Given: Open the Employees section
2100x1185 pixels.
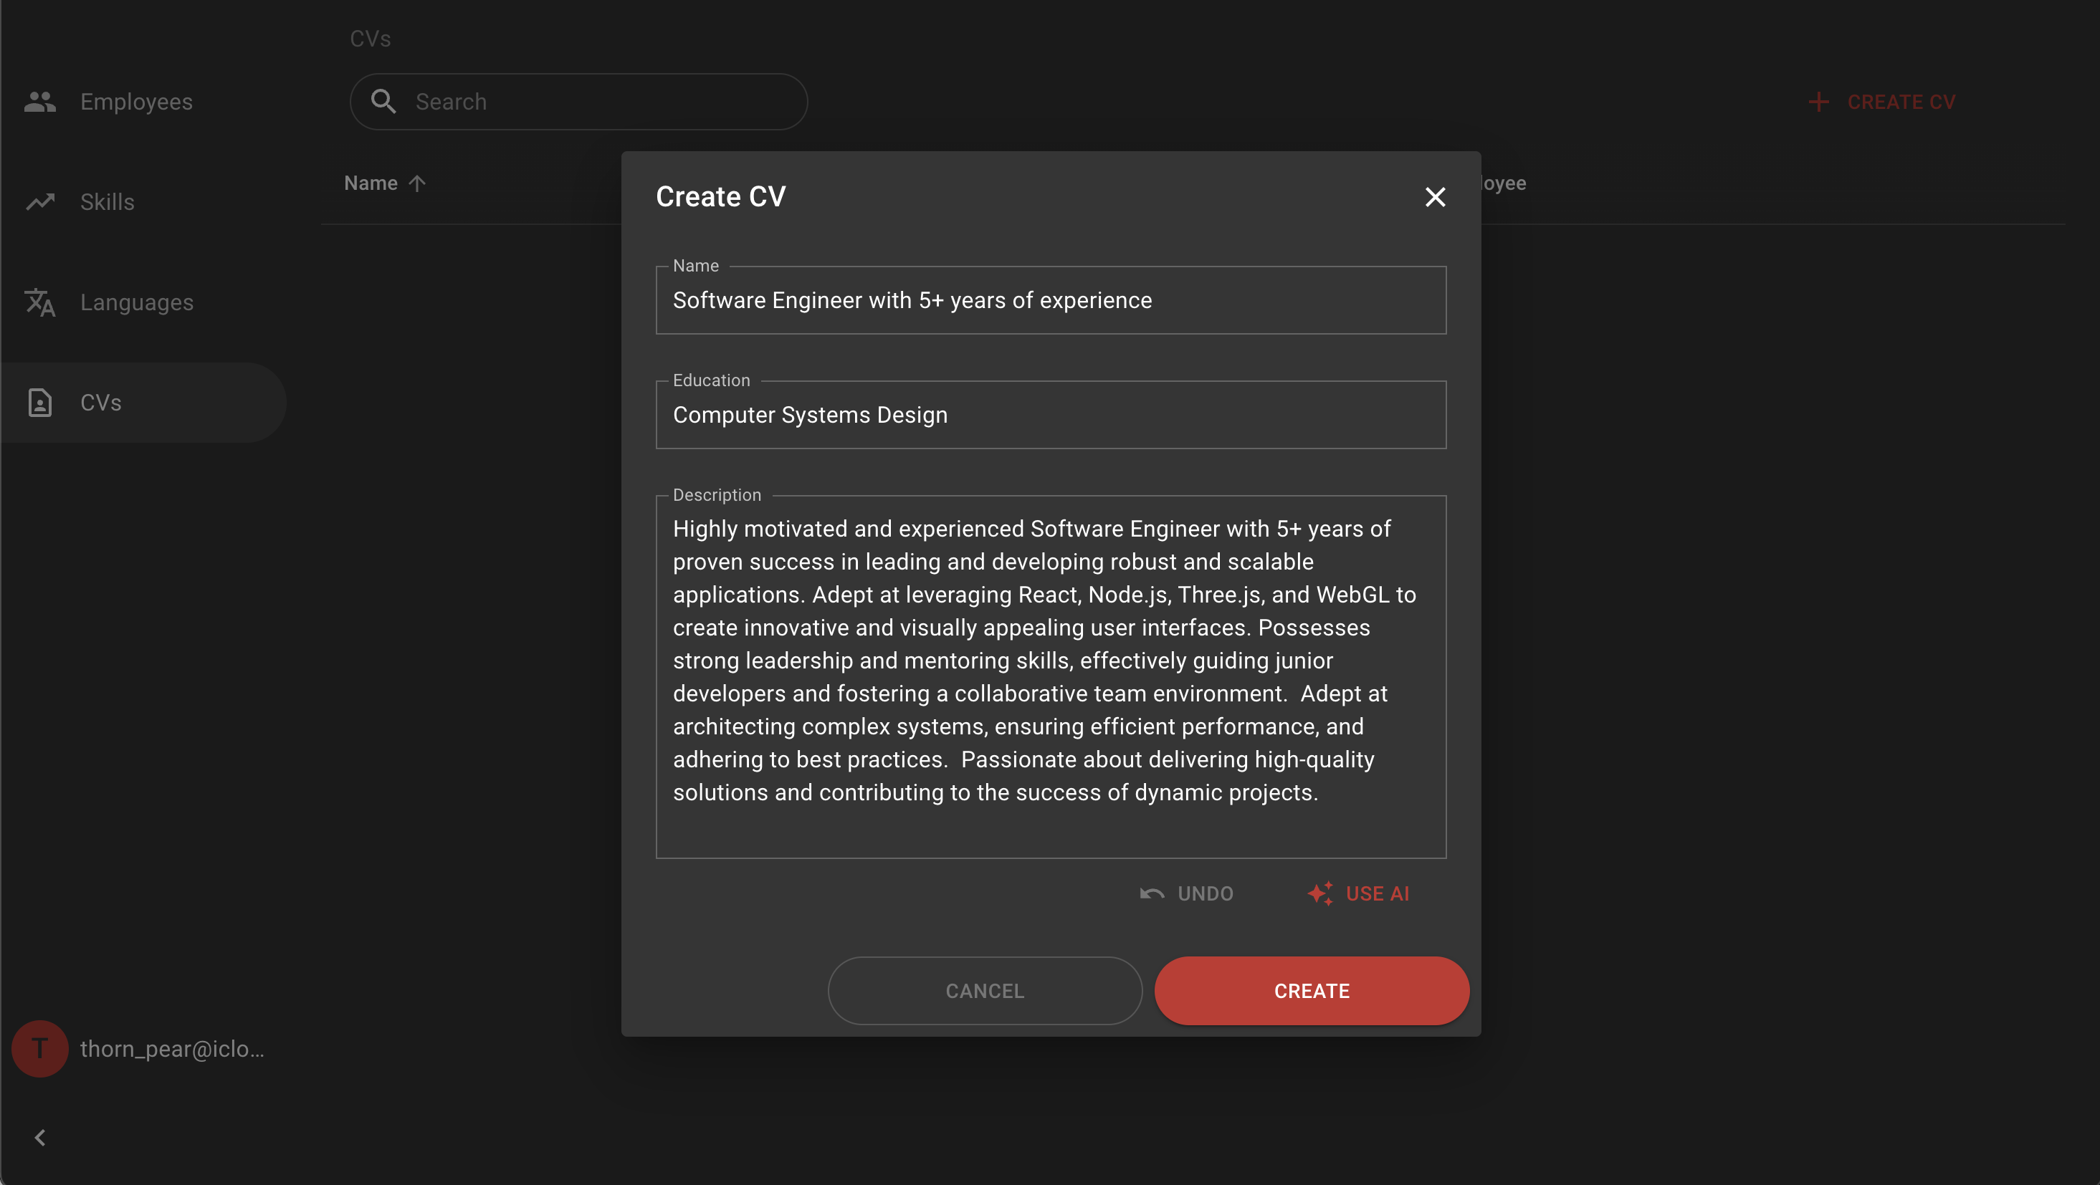Looking at the screenshot, I should click(136, 102).
